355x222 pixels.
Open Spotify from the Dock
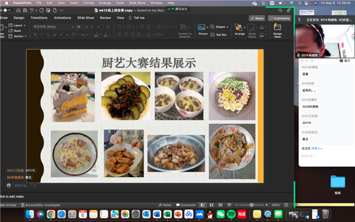pos(231,214)
